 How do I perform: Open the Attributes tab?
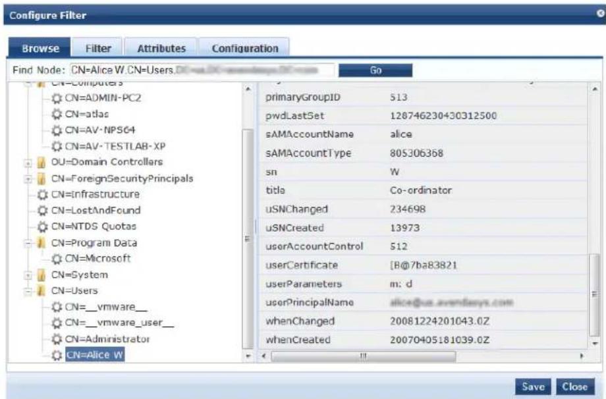click(x=161, y=48)
